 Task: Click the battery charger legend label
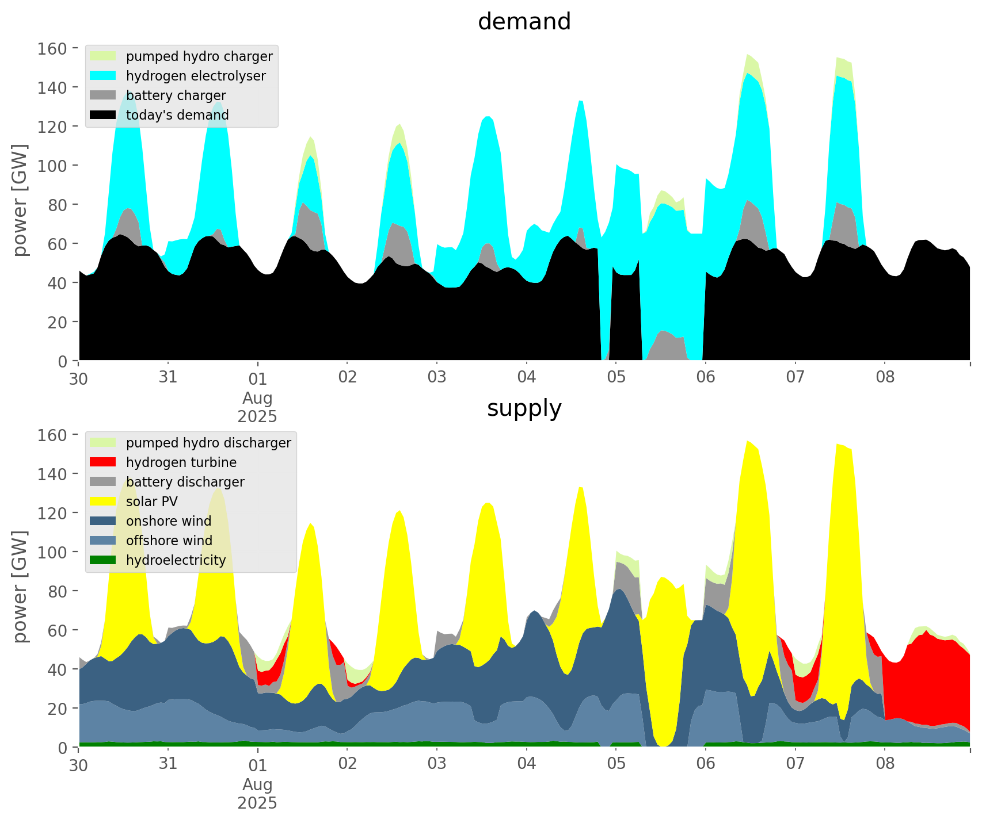(x=176, y=95)
